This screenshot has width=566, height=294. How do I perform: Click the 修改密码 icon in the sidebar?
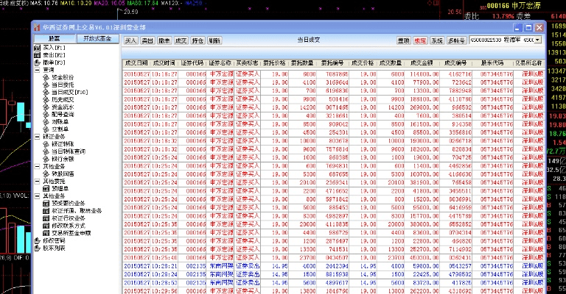point(37,240)
